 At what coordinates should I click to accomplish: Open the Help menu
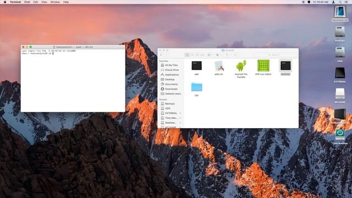pyautogui.click(x=66, y=2)
